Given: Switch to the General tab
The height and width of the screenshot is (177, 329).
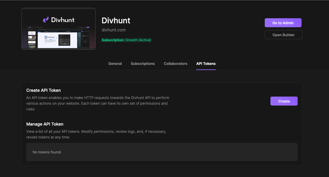Looking at the screenshot, I should pyautogui.click(x=115, y=64).
